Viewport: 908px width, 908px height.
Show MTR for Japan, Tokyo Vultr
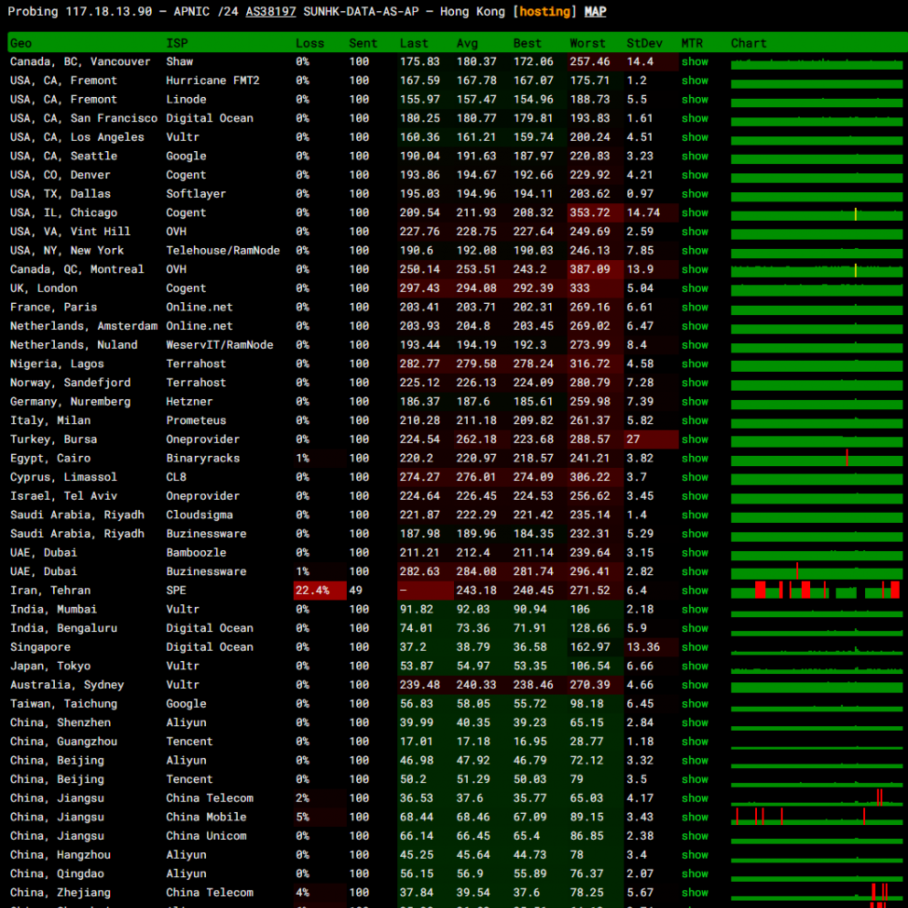click(x=695, y=666)
